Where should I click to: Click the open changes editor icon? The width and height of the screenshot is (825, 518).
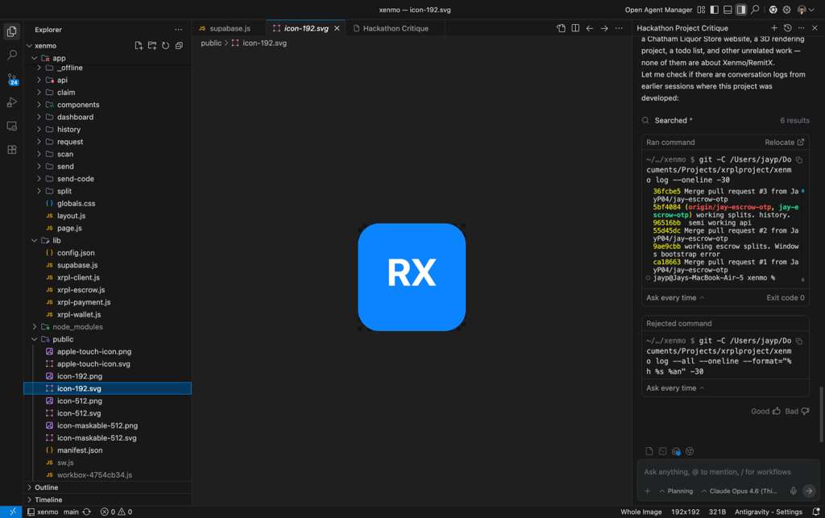[561, 28]
